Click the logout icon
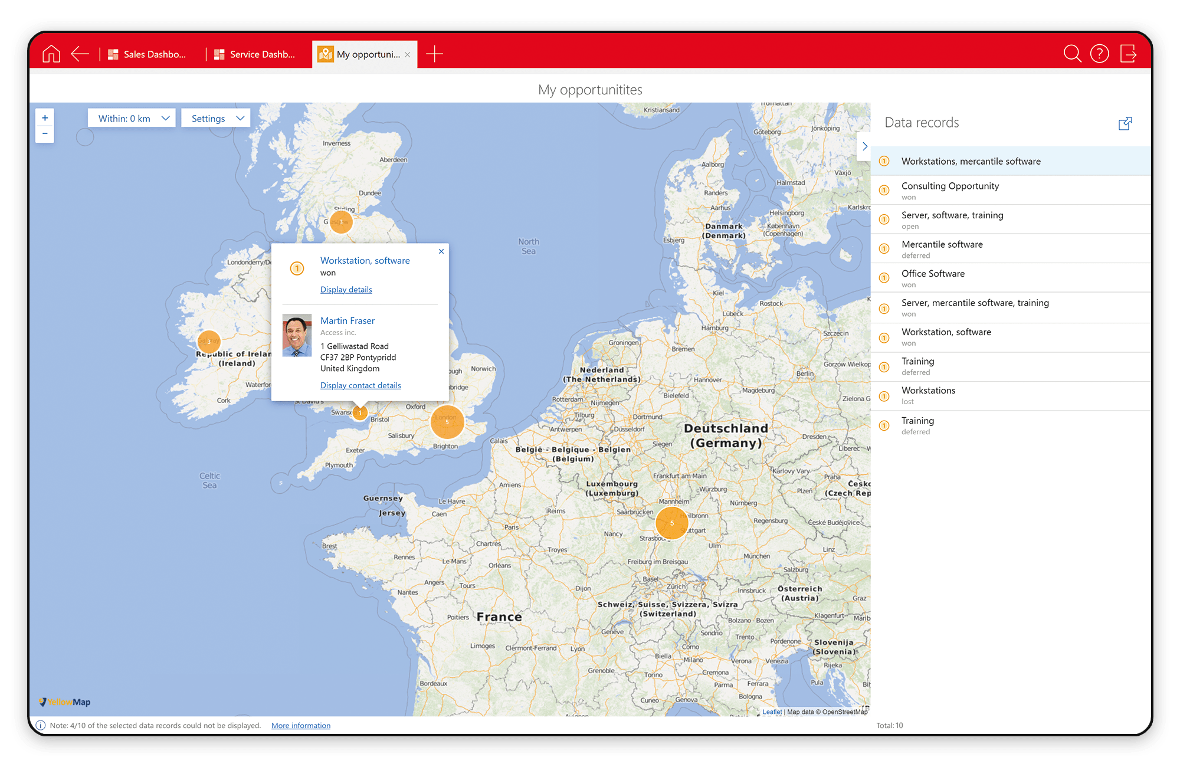Screen dimensions: 1180x767 [1128, 54]
